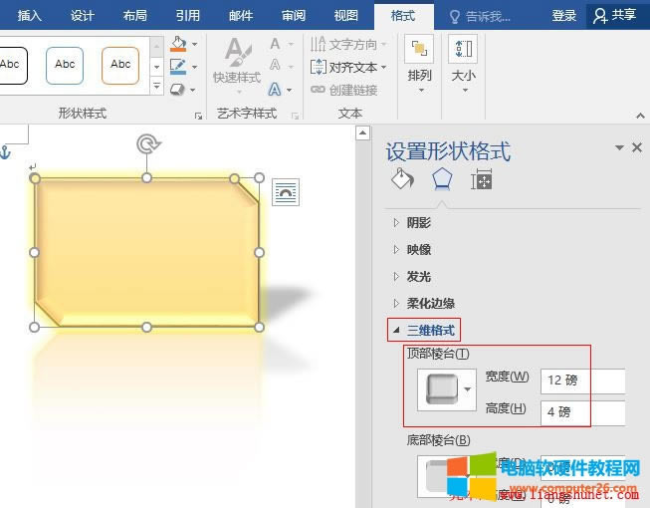The image size is (650, 508).
Task: Switch to the 插入 ribbon tab
Action: pos(30,16)
